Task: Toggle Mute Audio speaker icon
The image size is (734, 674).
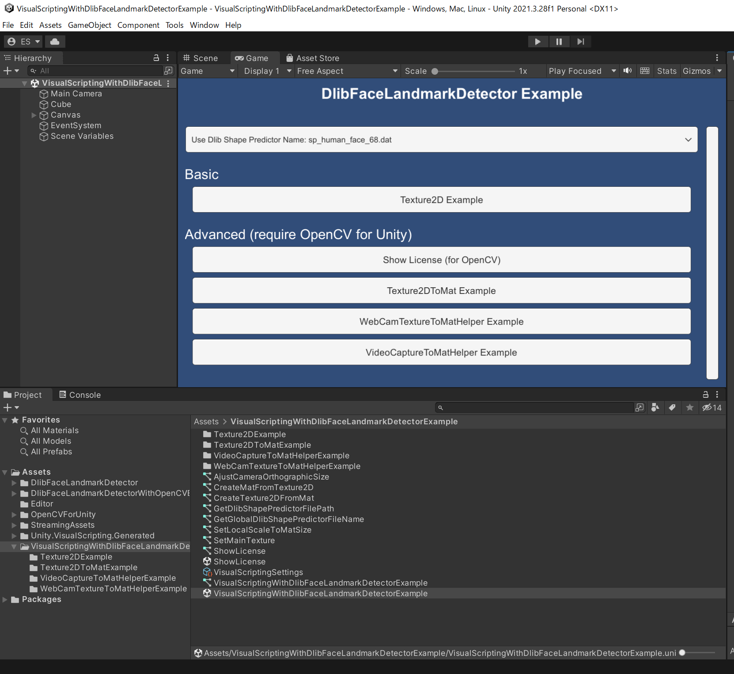Action: click(x=628, y=71)
